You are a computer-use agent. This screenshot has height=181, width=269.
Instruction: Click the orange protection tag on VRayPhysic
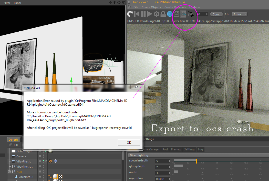(50, 161)
